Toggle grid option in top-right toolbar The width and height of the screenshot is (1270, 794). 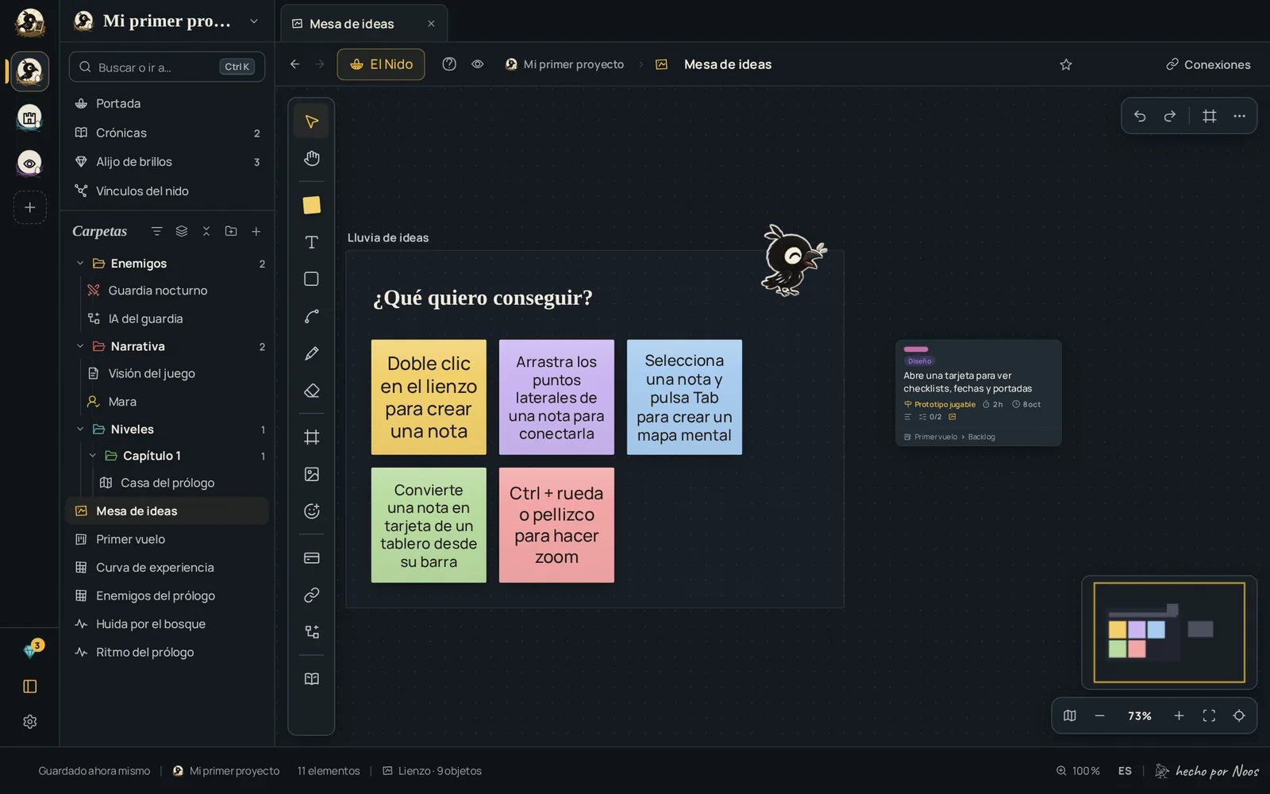(1210, 116)
